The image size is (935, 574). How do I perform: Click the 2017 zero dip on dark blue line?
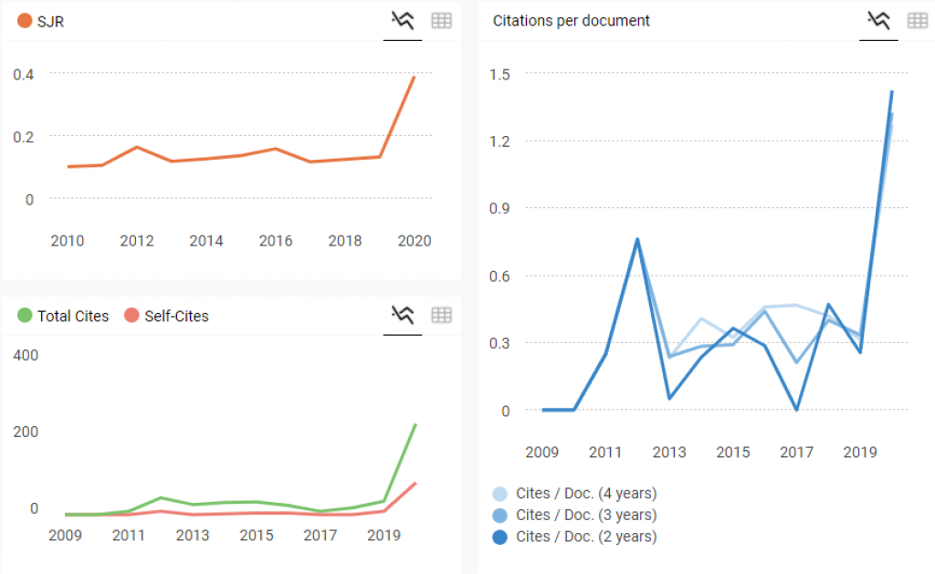point(796,410)
